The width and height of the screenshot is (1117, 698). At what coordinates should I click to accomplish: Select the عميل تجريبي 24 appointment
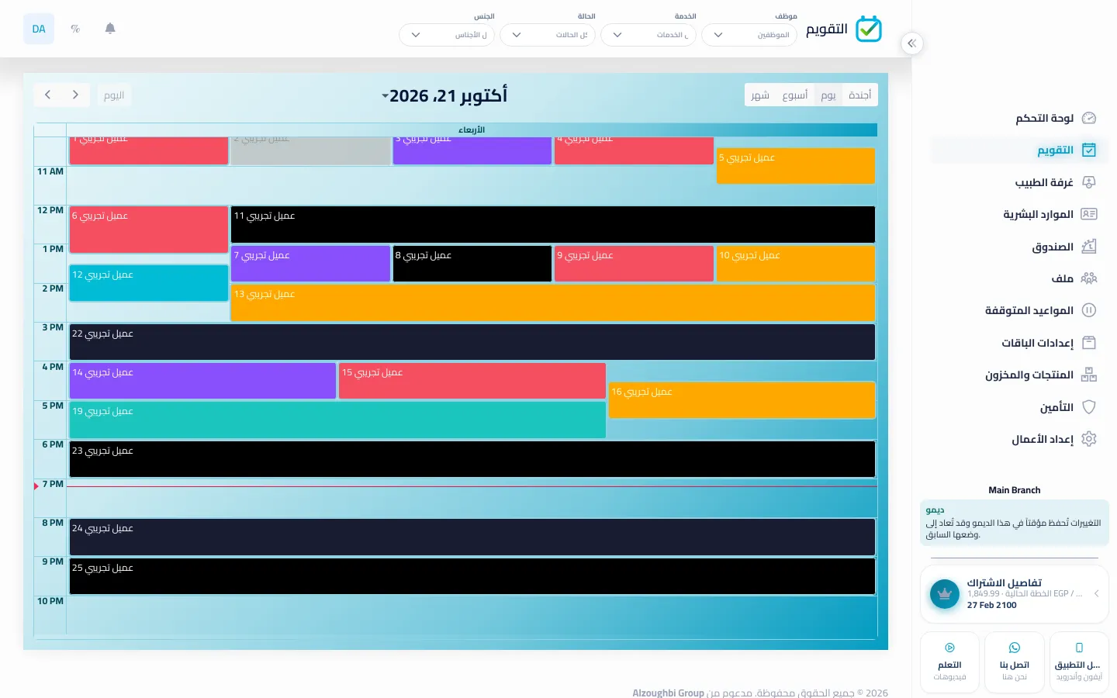point(472,537)
